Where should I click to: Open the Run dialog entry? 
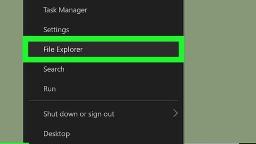click(x=49, y=89)
